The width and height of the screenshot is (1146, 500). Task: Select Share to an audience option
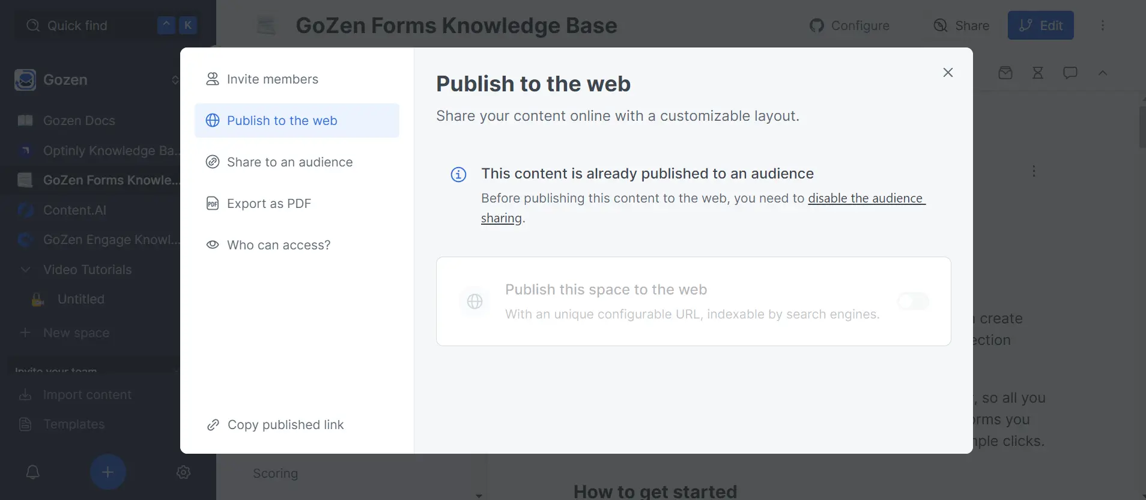point(290,162)
